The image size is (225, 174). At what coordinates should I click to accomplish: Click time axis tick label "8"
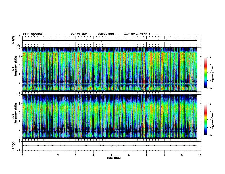(164, 155)
